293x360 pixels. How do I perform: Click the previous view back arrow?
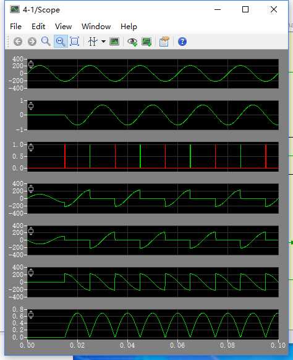[18, 42]
